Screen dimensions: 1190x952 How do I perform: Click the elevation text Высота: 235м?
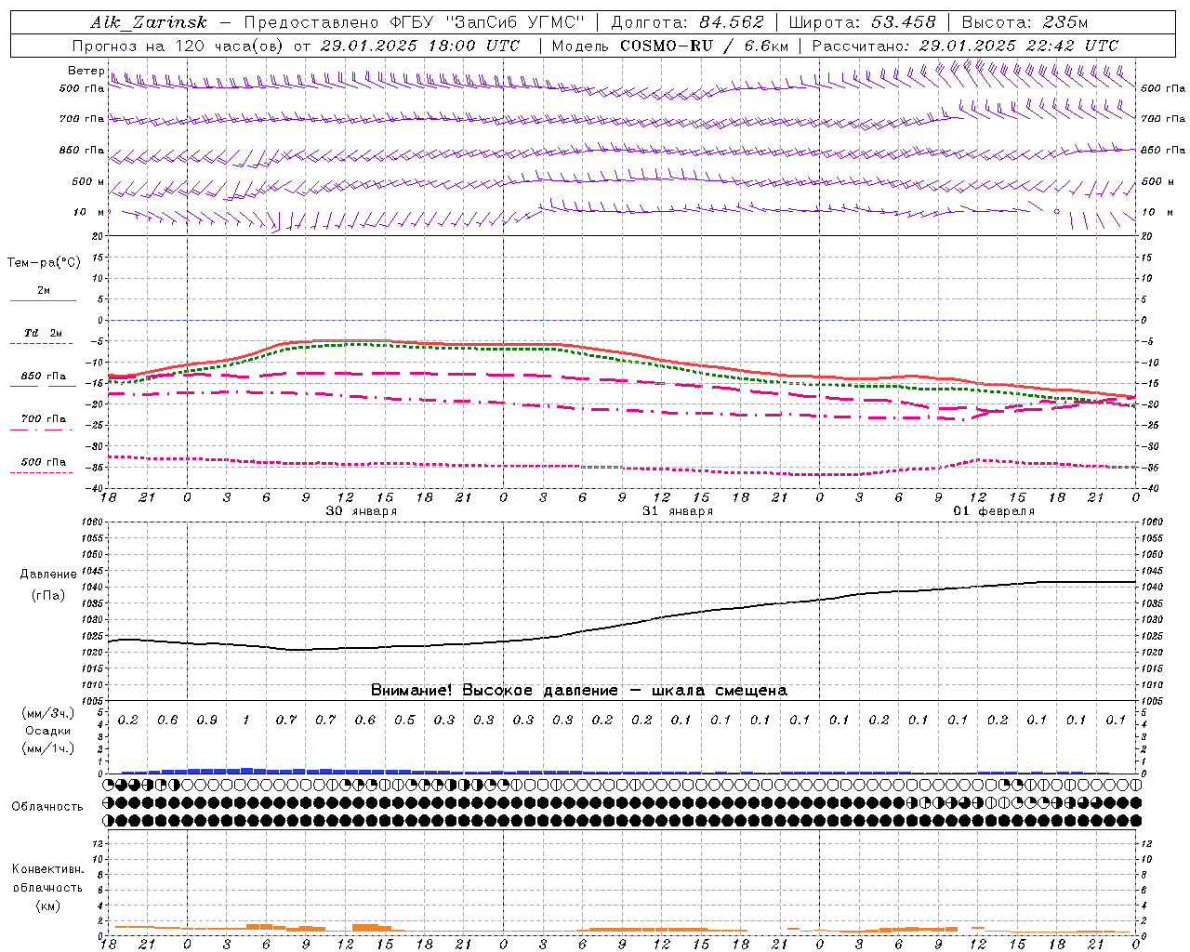[1025, 22]
